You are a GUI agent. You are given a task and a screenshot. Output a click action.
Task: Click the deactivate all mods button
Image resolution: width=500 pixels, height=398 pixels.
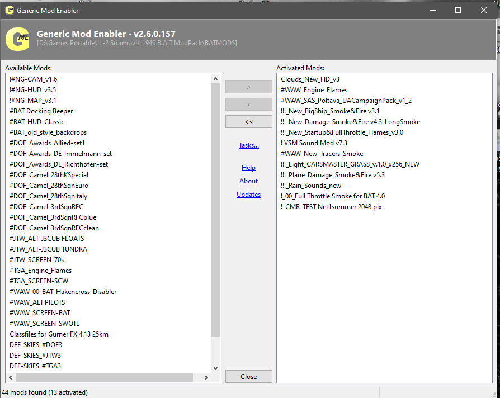click(249, 122)
